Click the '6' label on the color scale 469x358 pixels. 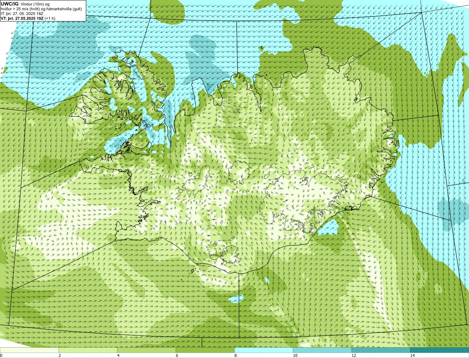coord(177,355)
